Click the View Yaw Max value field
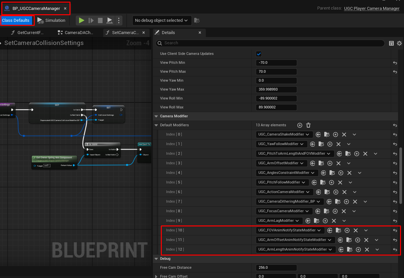This screenshot has width=404, height=278. point(276,90)
